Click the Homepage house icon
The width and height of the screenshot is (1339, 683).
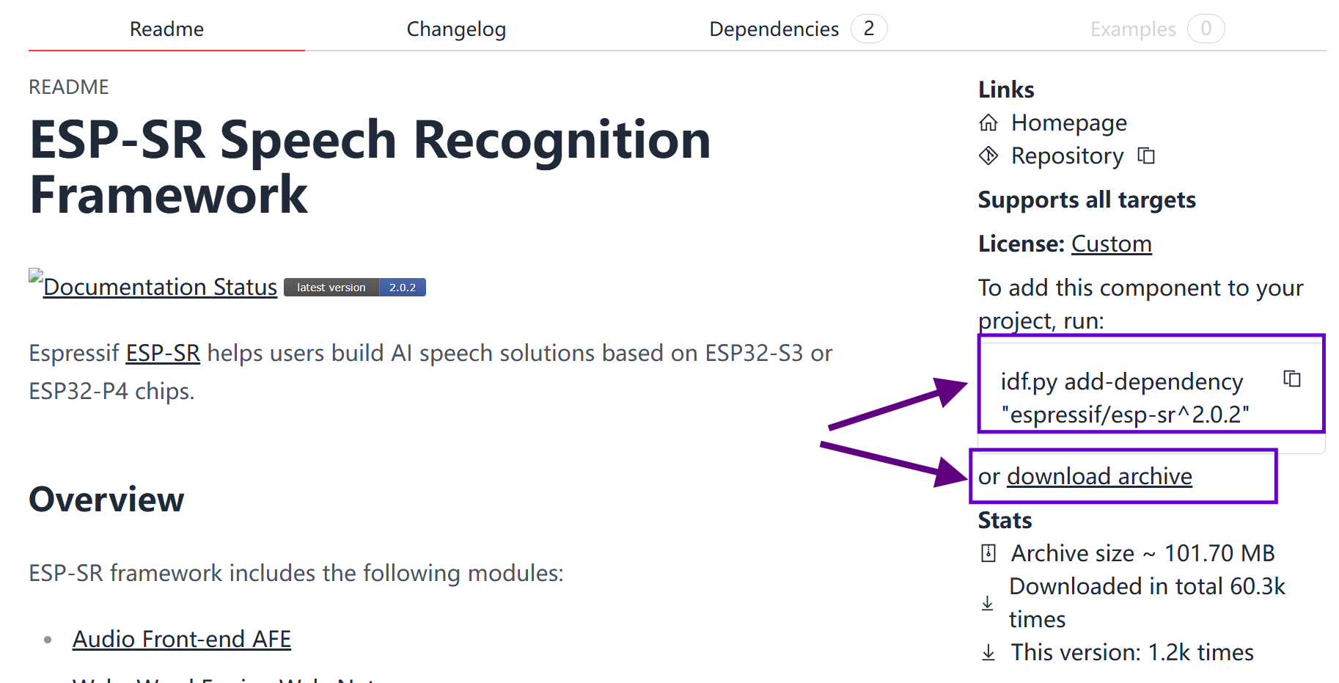[988, 123]
